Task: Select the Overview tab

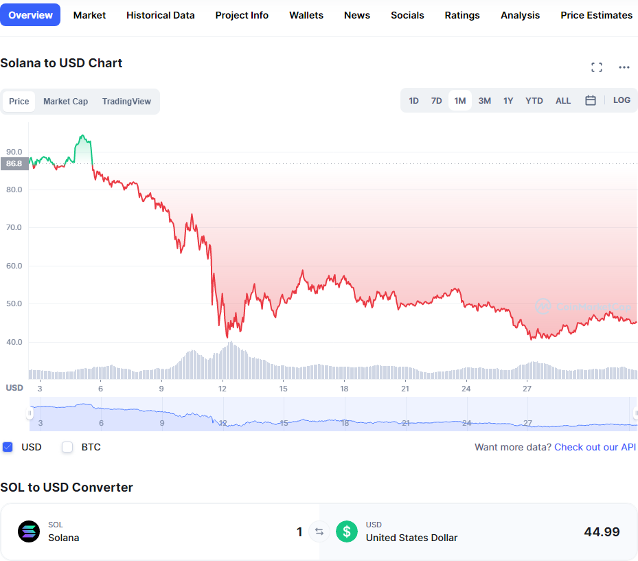Action: point(30,15)
